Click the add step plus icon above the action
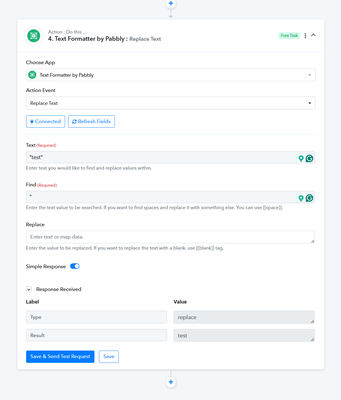Viewport: 341px width, 400px height. tap(171, 3)
